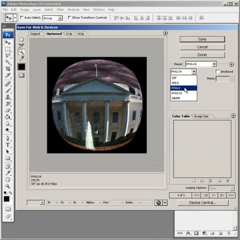Select the Eraser tool

[8, 110]
